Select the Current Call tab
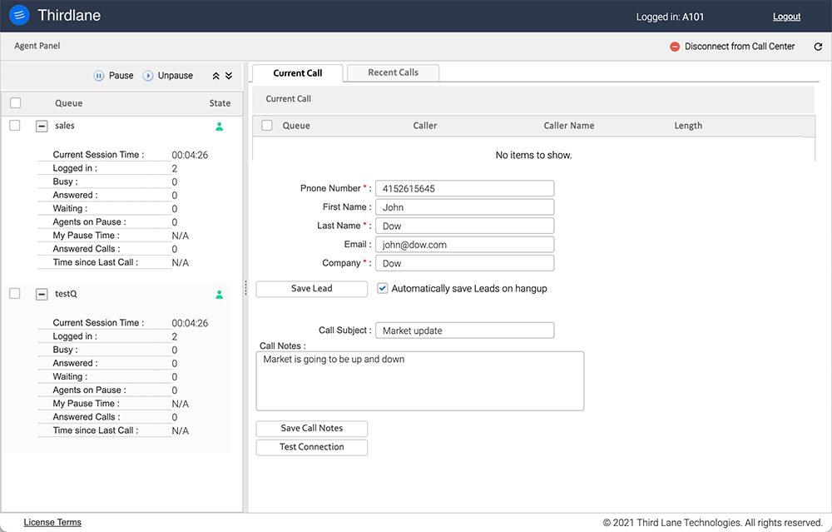 [297, 73]
